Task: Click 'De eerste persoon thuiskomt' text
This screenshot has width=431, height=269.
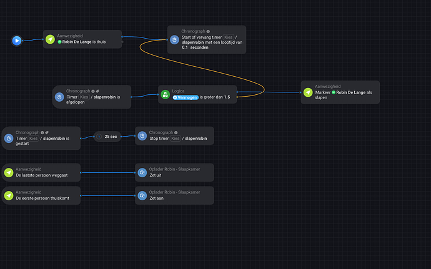Action: (42, 198)
